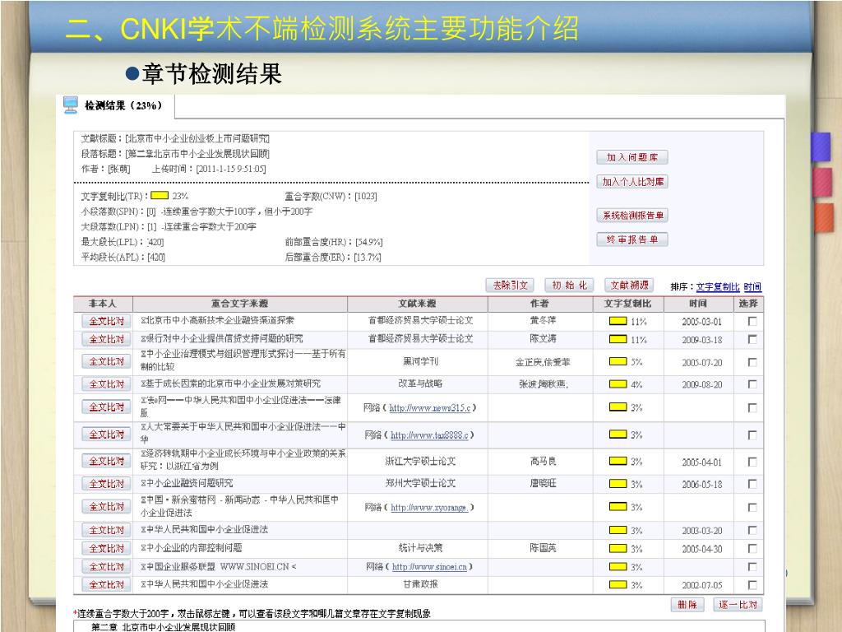This screenshot has height=632, width=842.
Task: Click the 去除引文 button
Action: (x=510, y=286)
